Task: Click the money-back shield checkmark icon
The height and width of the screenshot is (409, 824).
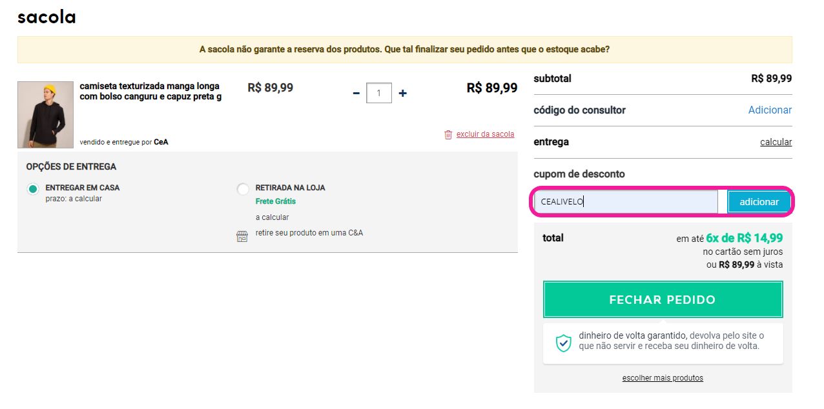Action: (x=564, y=343)
